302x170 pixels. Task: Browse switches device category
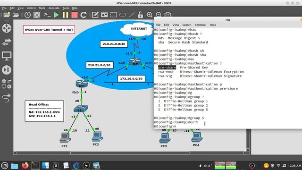(x=7, y=42)
